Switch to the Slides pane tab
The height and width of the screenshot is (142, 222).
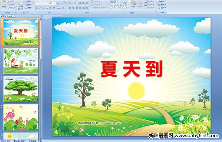pyautogui.click(x=4, y=16)
